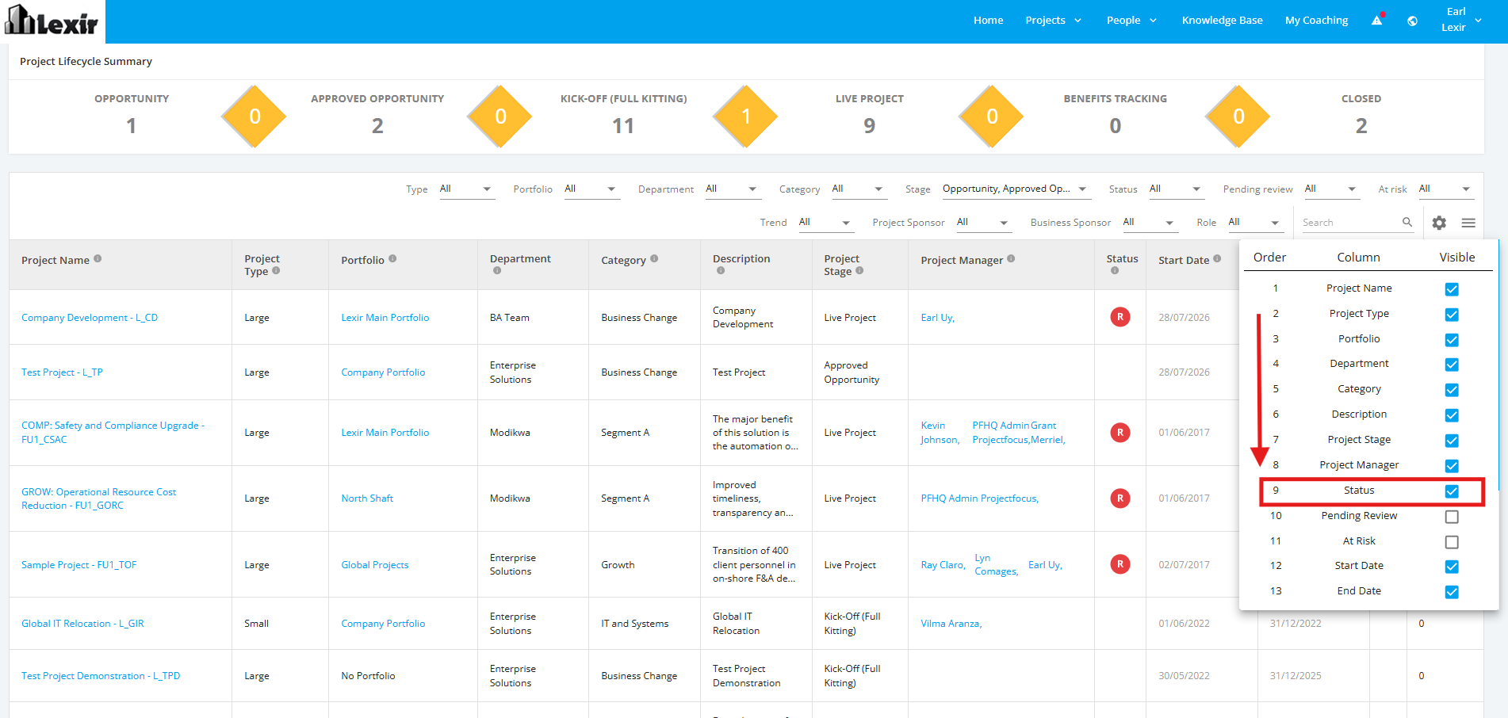Click info icon beside Portfolio header
The height and width of the screenshot is (718, 1508).
[x=392, y=258]
